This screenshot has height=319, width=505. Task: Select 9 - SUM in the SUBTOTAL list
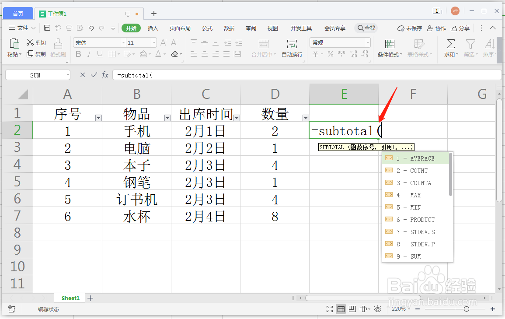409,256
